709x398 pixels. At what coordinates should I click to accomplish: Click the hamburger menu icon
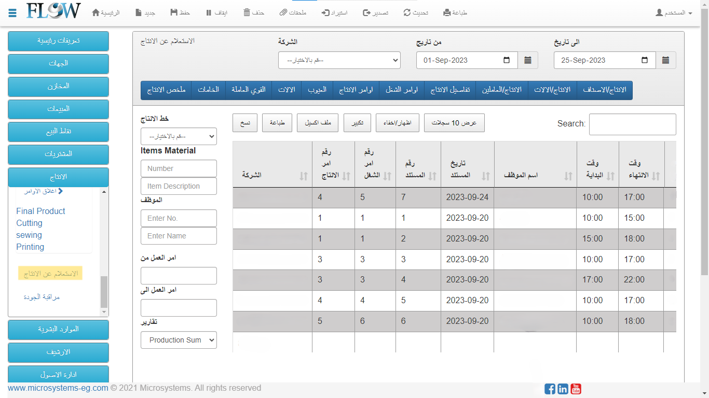[x=13, y=12]
